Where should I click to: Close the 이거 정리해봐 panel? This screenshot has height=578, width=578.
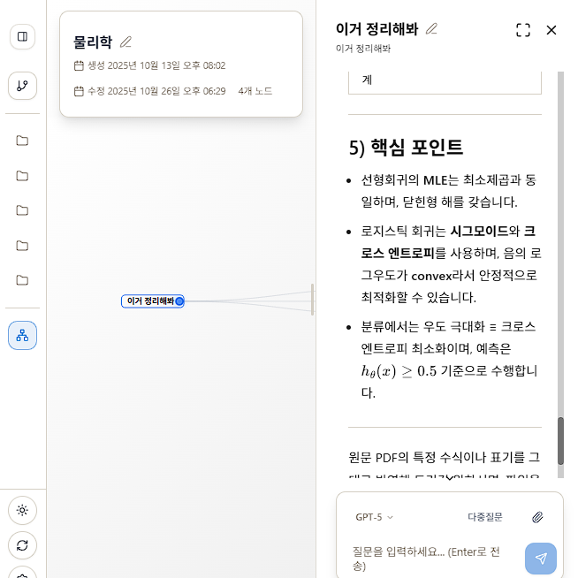click(x=551, y=30)
